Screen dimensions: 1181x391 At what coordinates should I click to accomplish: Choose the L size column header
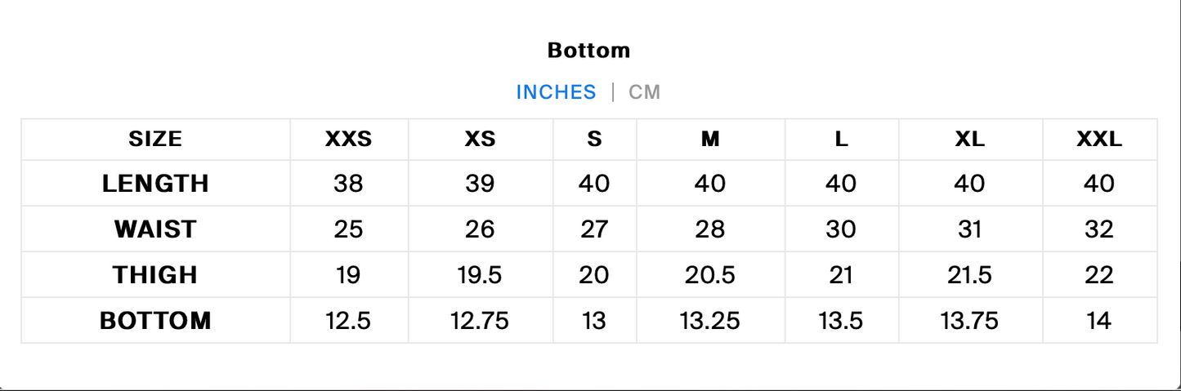(x=841, y=140)
